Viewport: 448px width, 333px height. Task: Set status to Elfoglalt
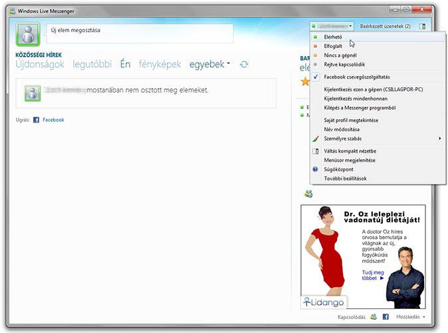334,46
